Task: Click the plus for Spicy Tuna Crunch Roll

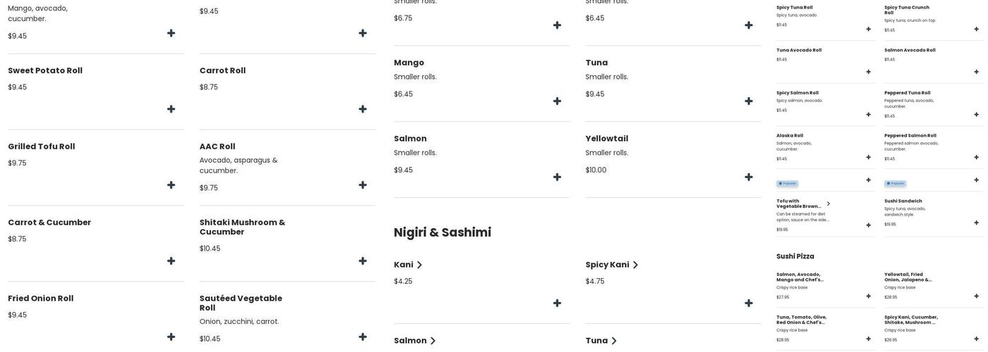Action: (977, 30)
